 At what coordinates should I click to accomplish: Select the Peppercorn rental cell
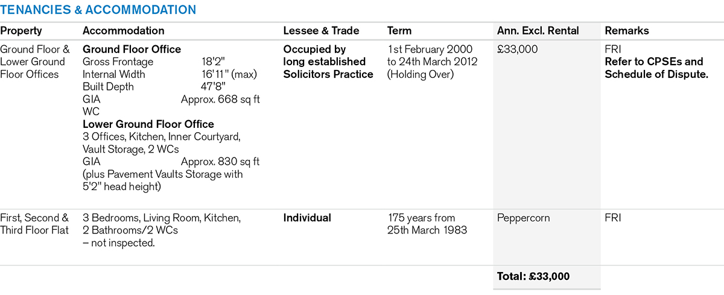pyautogui.click(x=523, y=218)
